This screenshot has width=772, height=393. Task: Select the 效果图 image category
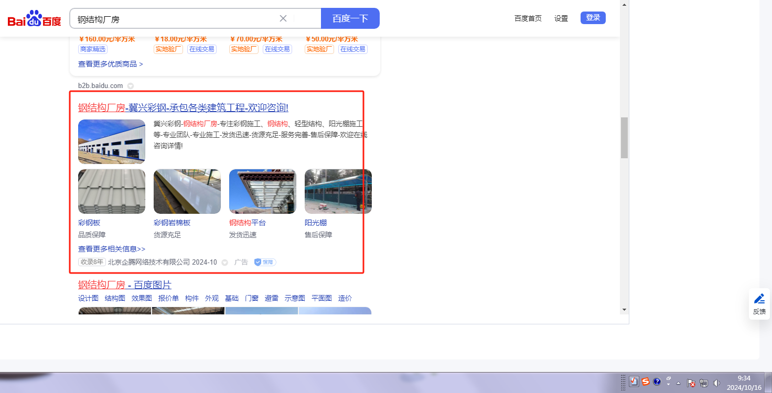point(142,298)
